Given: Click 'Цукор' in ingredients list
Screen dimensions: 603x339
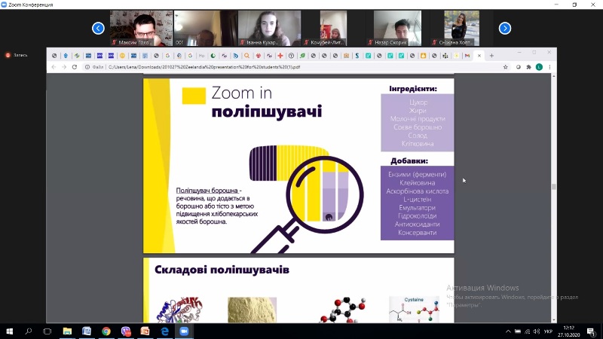Looking at the screenshot, I should coord(418,102).
